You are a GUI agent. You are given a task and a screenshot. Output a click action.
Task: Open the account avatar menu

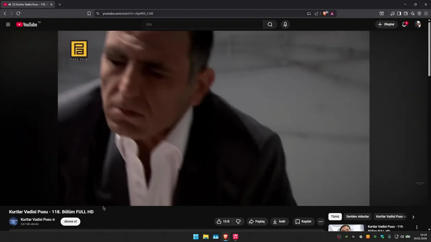(418, 25)
